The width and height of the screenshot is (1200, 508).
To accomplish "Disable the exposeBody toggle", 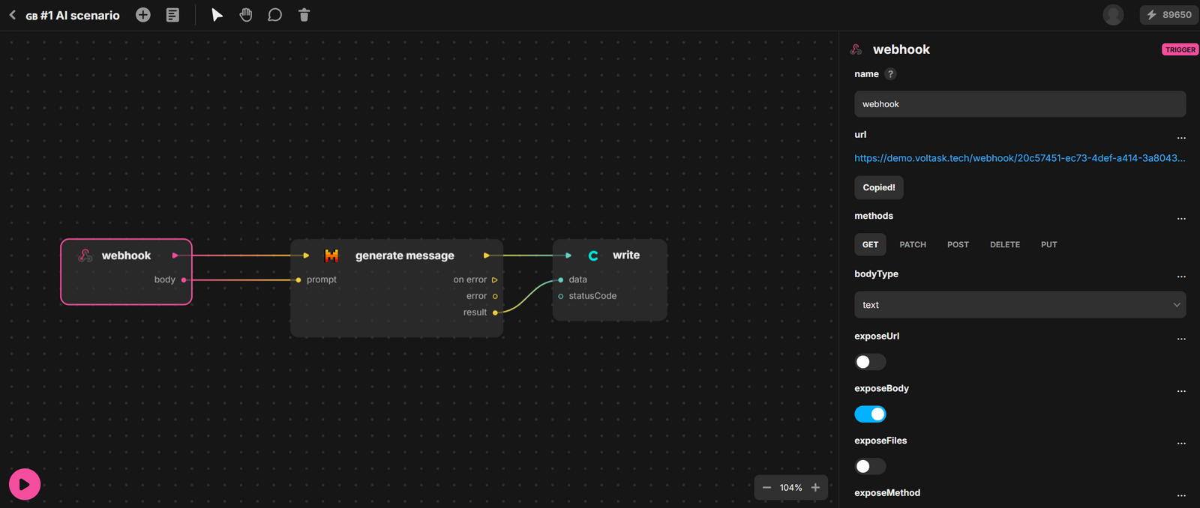I will [870, 414].
